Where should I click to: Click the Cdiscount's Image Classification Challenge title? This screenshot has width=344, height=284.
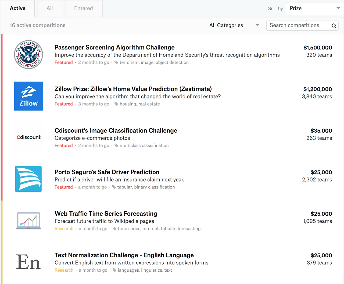(116, 131)
